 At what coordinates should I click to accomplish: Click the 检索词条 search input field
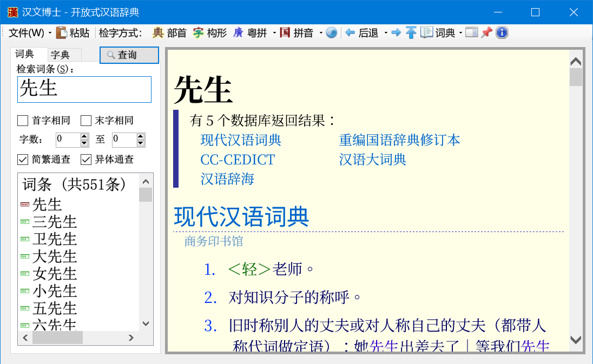coord(84,90)
